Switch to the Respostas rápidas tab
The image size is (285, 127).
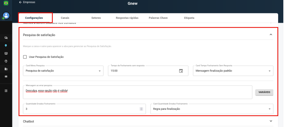pyautogui.click(x=127, y=18)
